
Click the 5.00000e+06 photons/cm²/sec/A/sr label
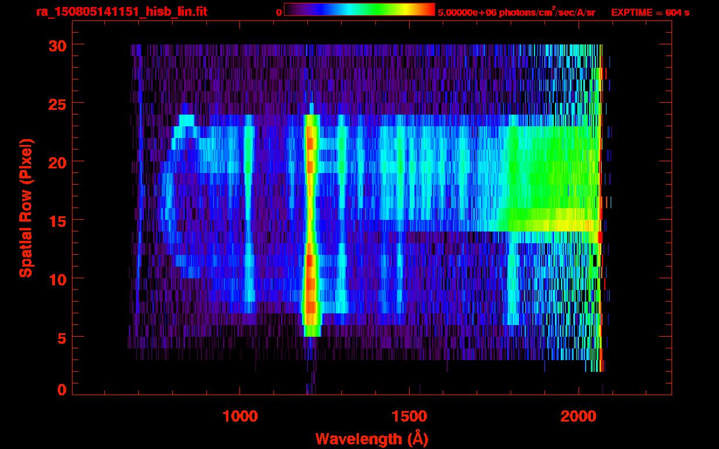pos(516,12)
